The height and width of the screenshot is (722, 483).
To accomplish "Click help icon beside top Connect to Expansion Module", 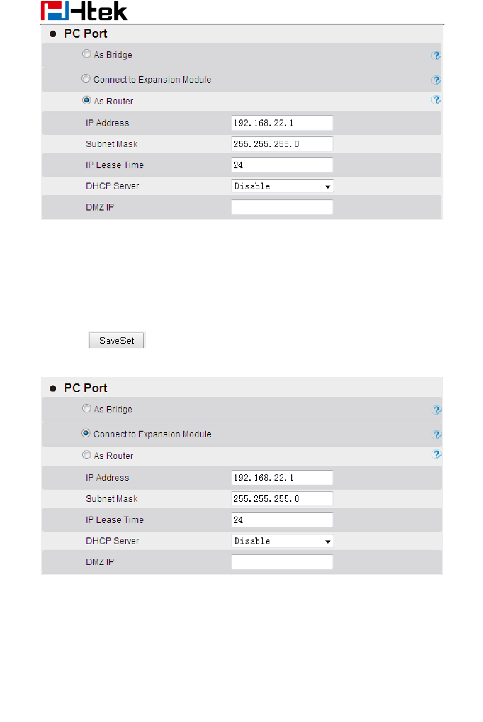I will pos(436,80).
